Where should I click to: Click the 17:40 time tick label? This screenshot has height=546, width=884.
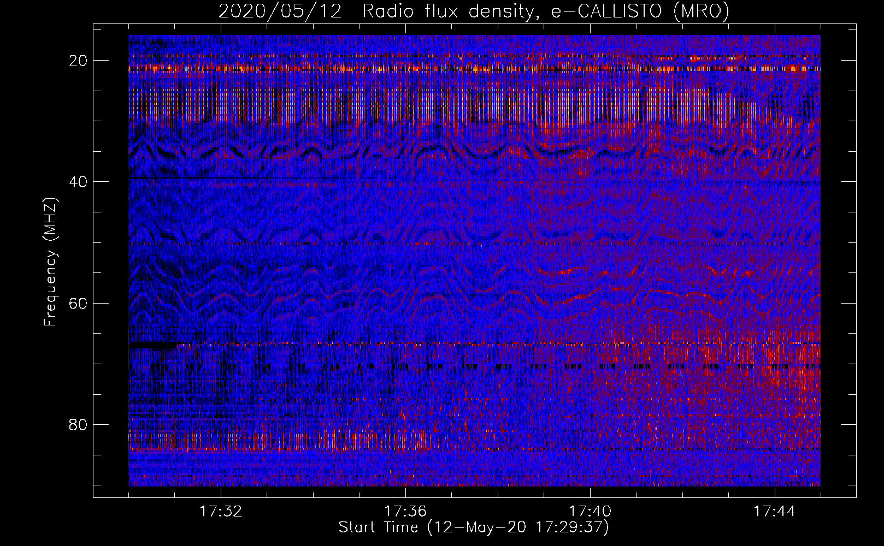590,511
